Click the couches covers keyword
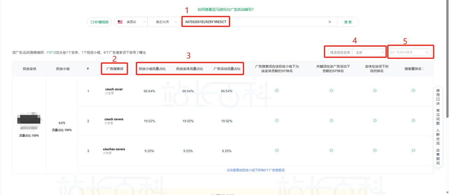 click(114, 149)
